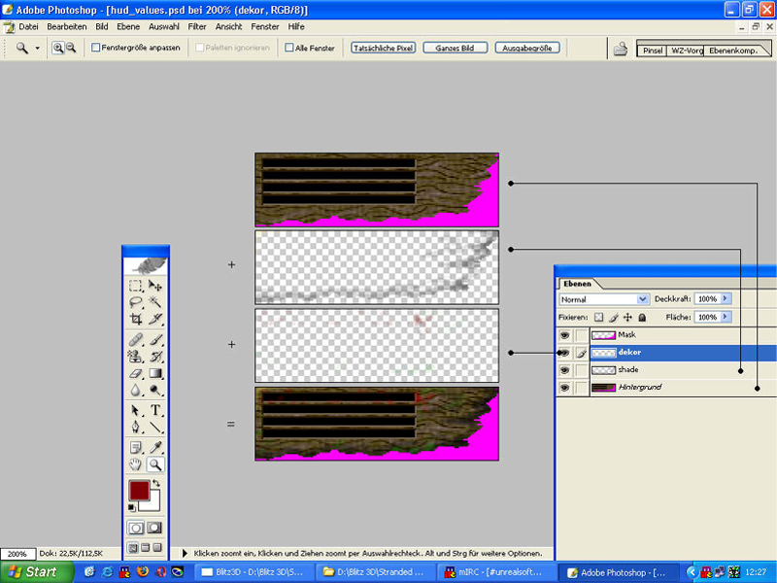Viewport: 777px width, 583px height.
Task: Select the Clone Stamp tool
Action: pyautogui.click(x=136, y=355)
